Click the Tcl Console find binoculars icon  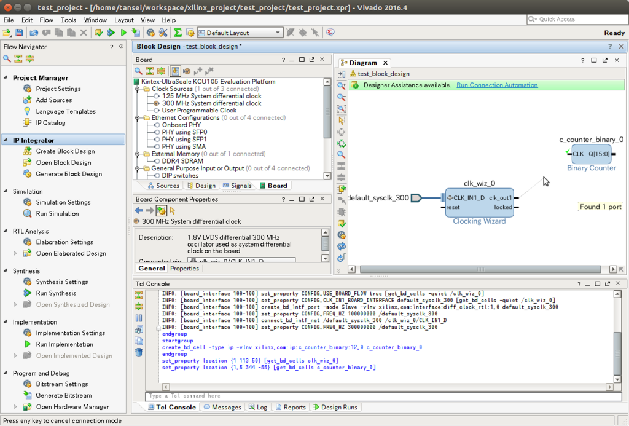click(138, 329)
